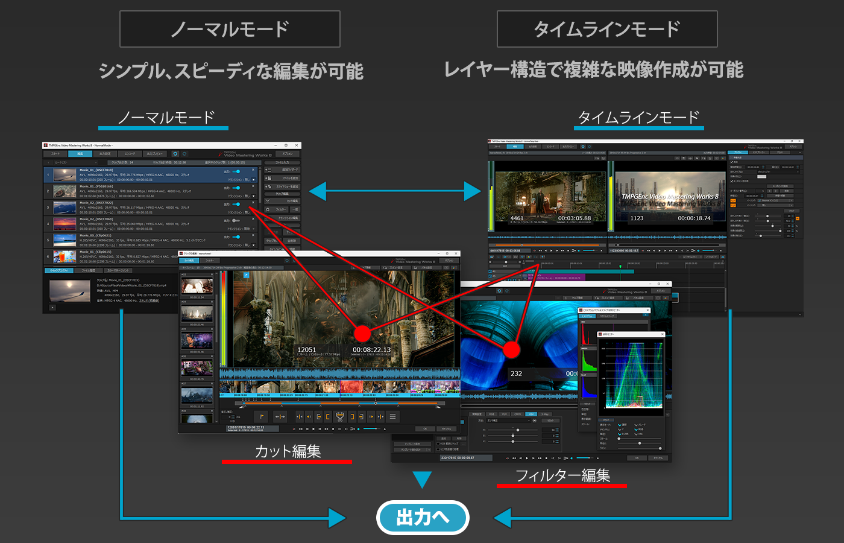Select thumbnail #04 in the cut editor clip list

[x=197, y=312]
